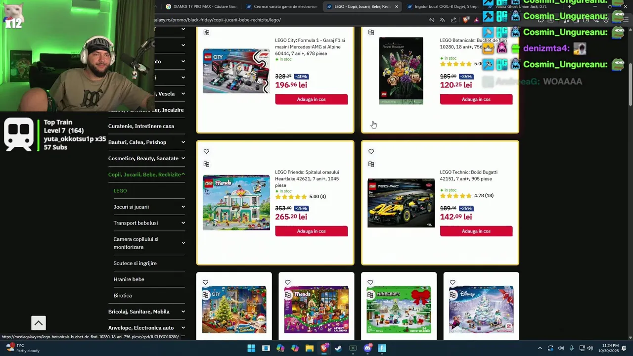The width and height of the screenshot is (633, 356).
Task: Open Curatenie, Intretinere casa category
Action: tap(141, 126)
